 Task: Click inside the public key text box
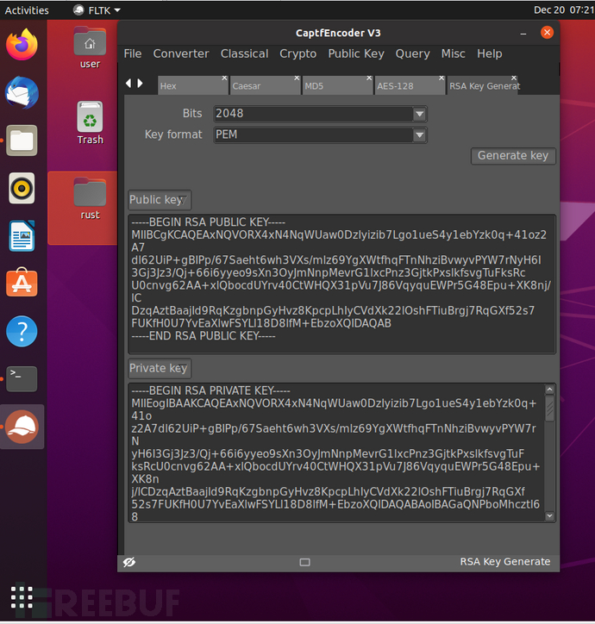341,284
